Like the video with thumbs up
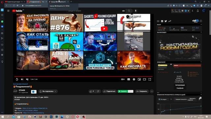211x119 pixels. [x=92, y=91]
